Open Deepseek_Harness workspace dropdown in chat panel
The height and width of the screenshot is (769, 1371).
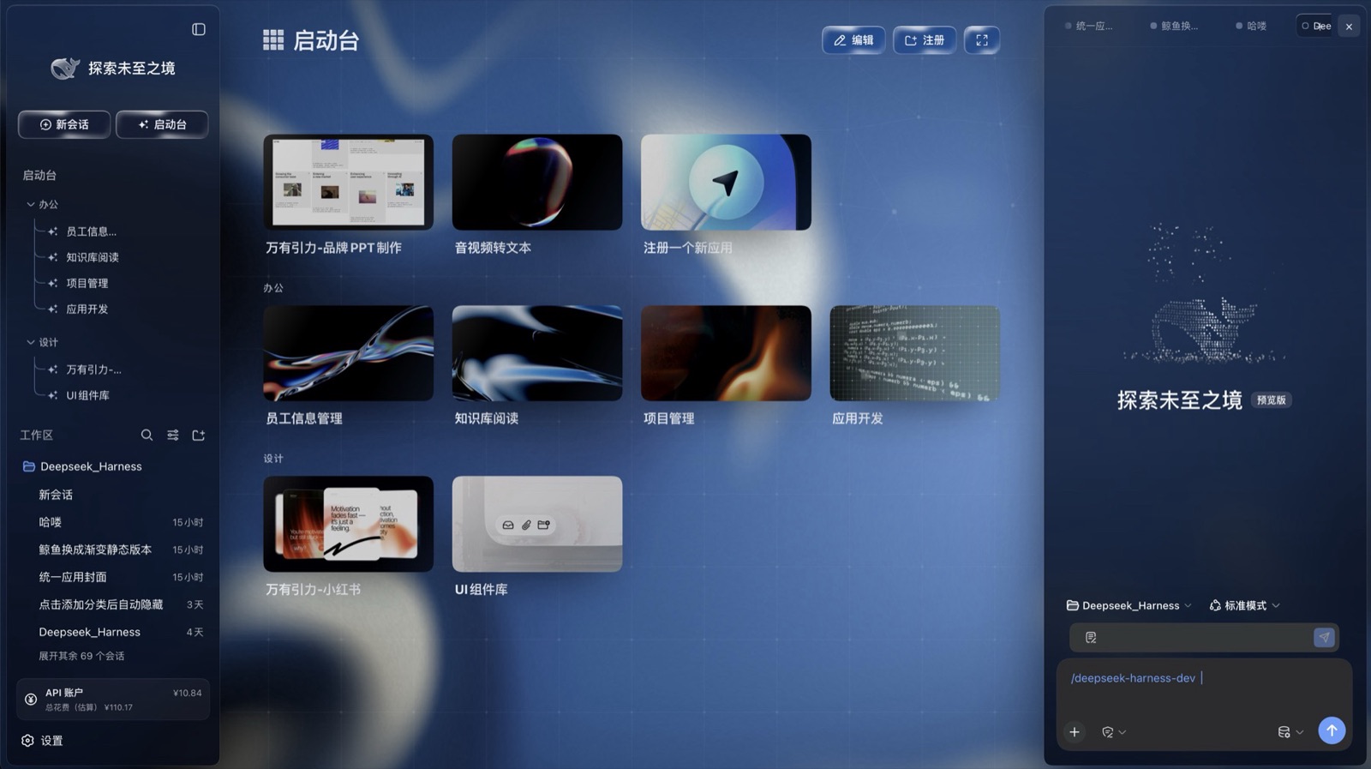point(1129,605)
